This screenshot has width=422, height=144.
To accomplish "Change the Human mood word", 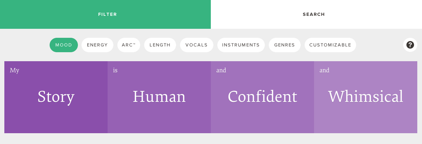I will pos(159,97).
